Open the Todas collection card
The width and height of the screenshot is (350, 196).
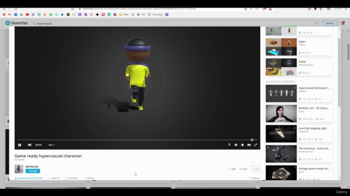(x=299, y=67)
